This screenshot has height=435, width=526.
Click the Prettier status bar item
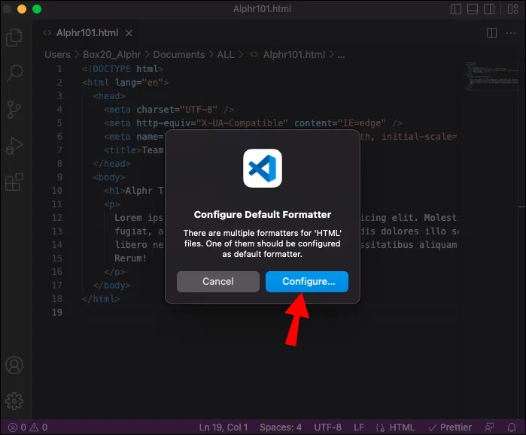pos(450,427)
